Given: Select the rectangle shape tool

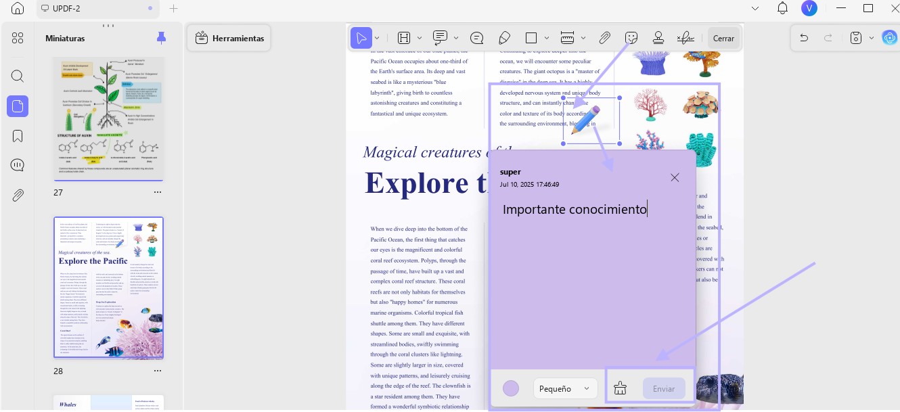Looking at the screenshot, I should pyautogui.click(x=531, y=38).
